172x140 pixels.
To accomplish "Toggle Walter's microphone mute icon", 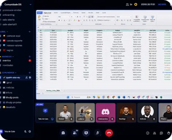I will click(x=72, y=119).
